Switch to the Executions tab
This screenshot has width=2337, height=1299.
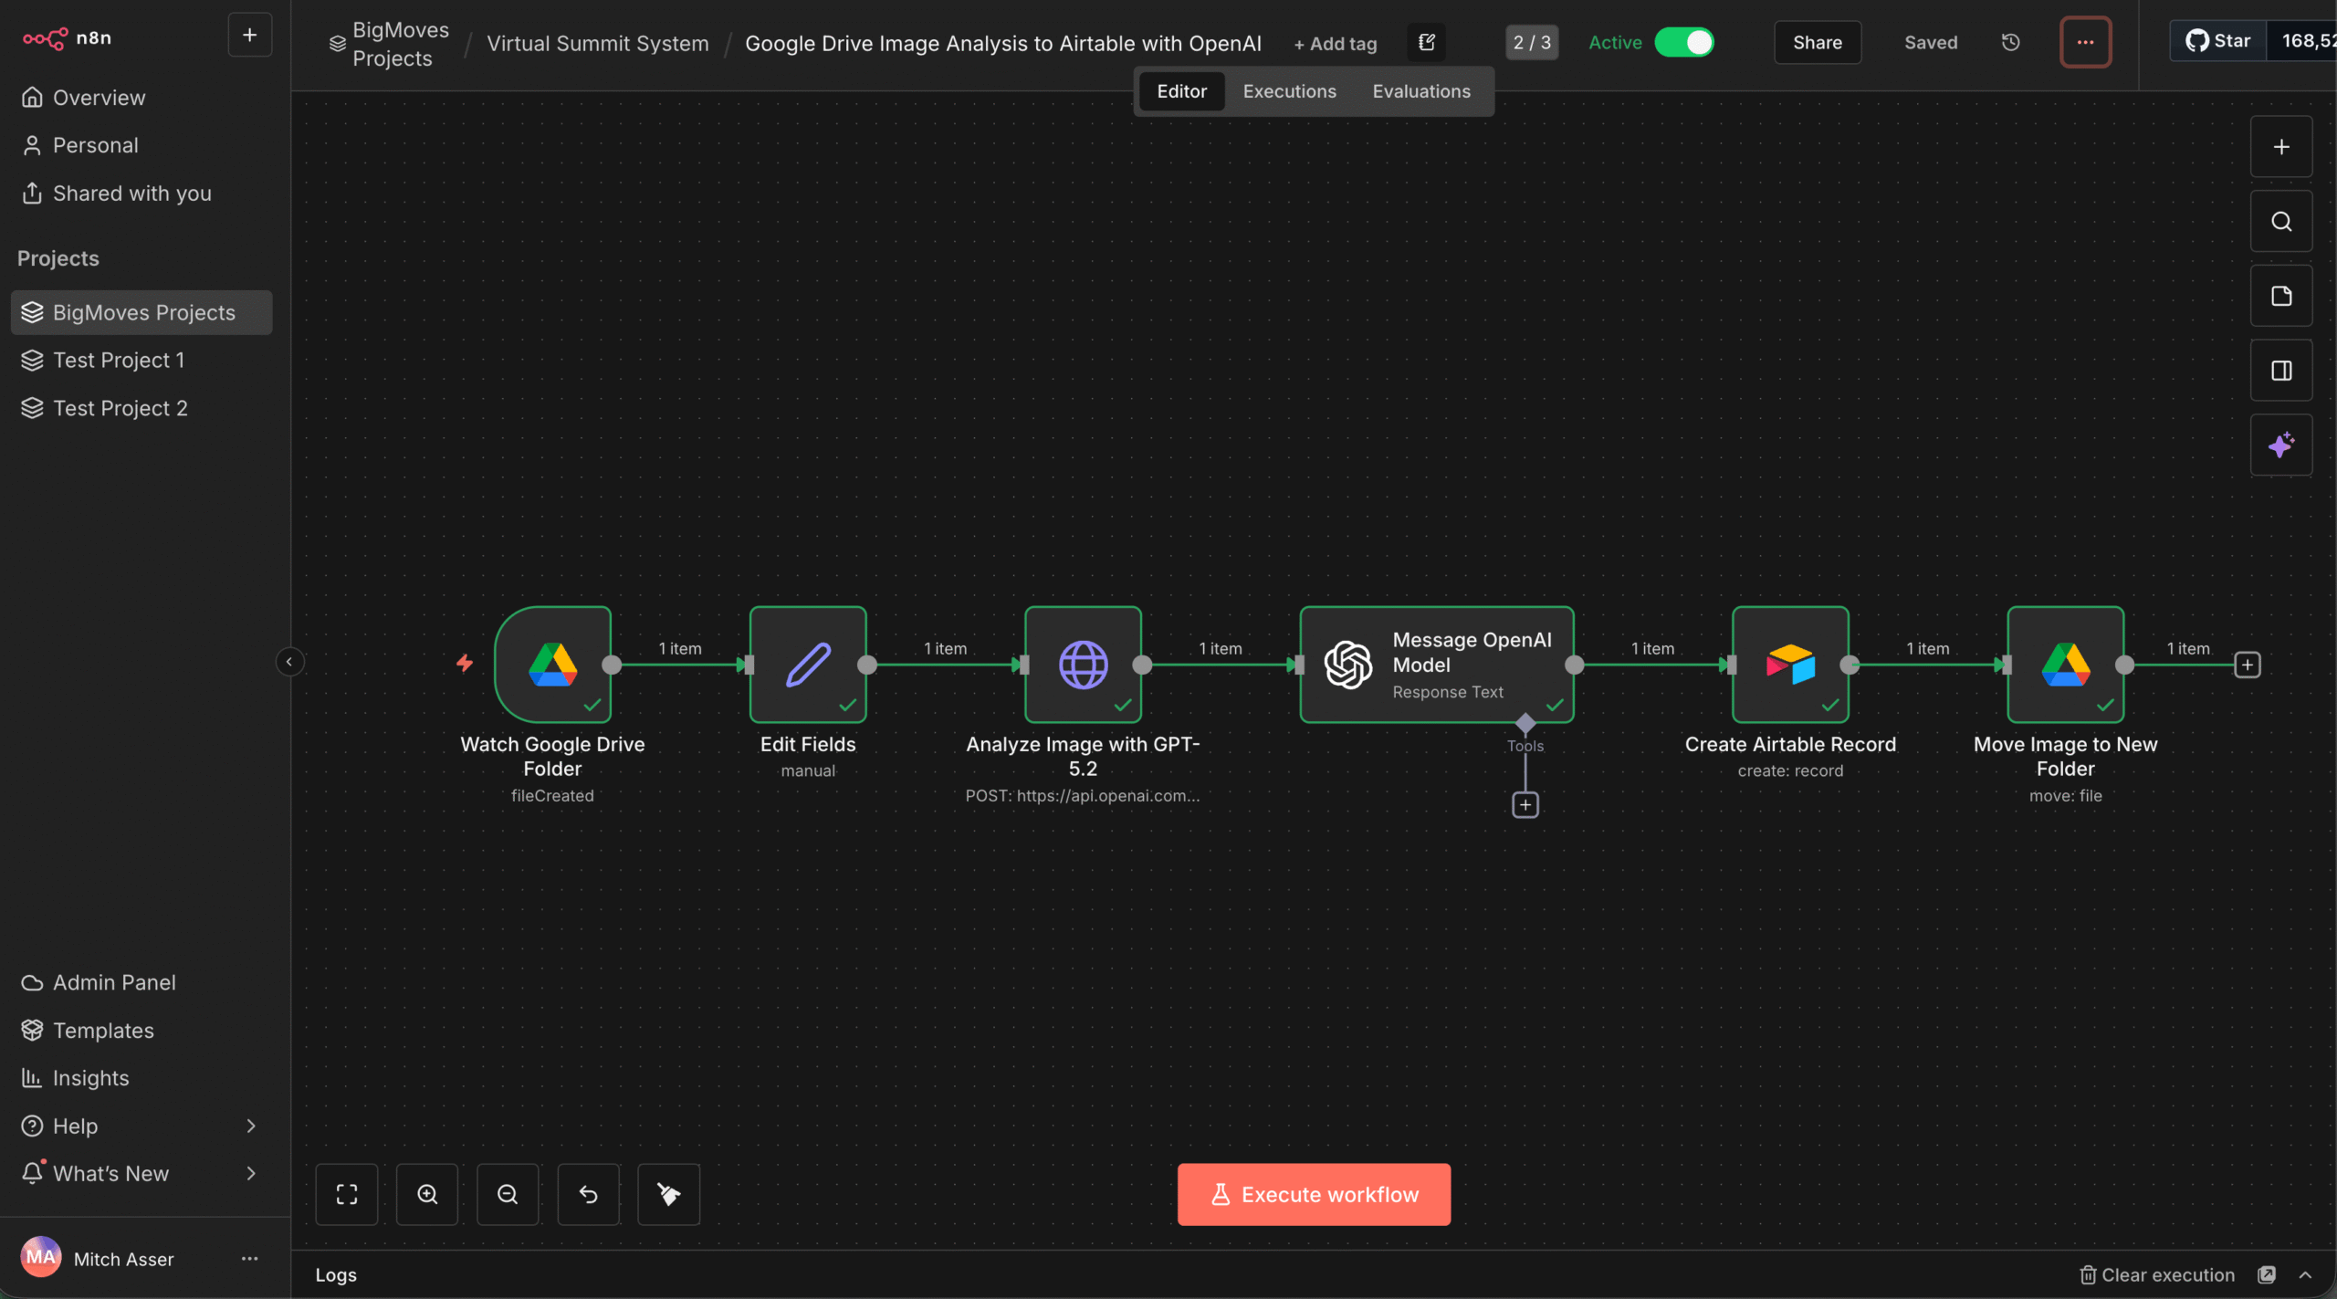(1289, 91)
